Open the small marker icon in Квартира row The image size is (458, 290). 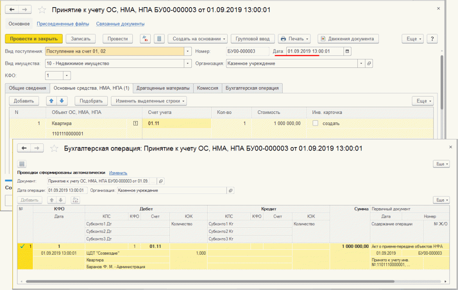[x=136, y=123]
